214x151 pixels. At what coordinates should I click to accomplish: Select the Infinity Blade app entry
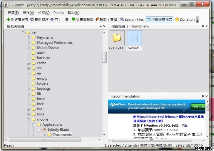pos(58,130)
